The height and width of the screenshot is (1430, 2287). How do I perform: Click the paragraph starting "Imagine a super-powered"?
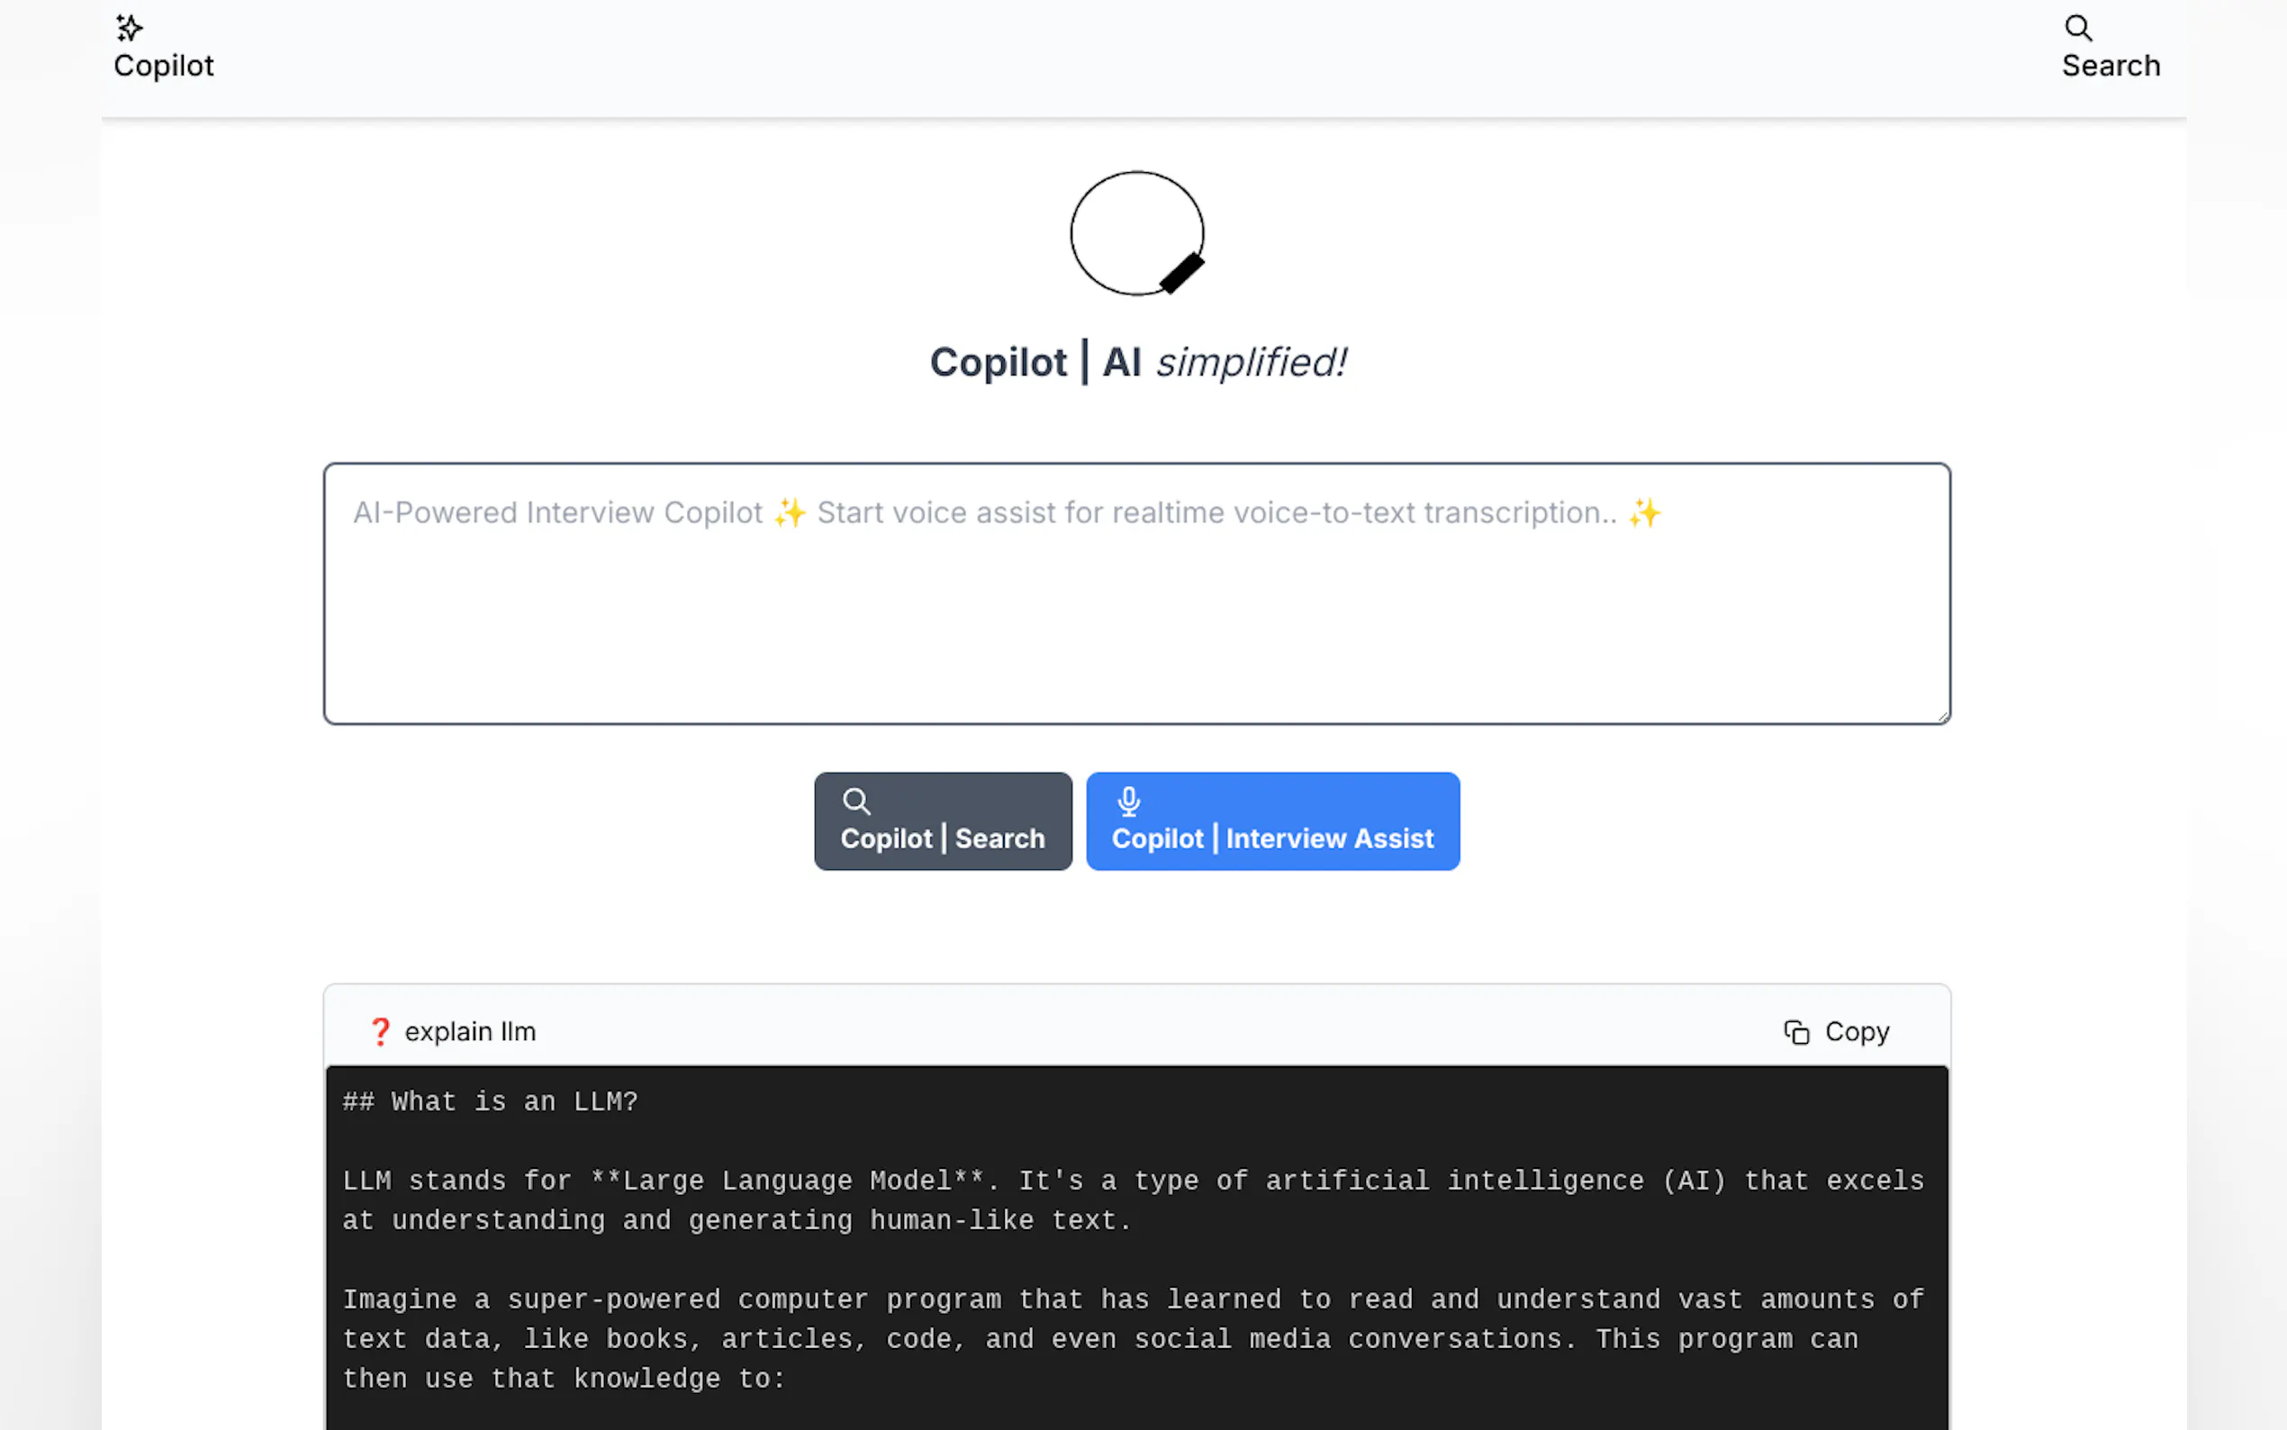(x=1132, y=1338)
